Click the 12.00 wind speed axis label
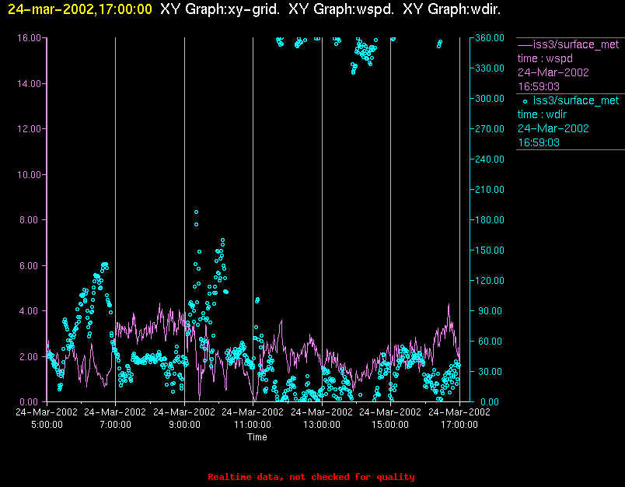The width and height of the screenshot is (625, 487). 29,129
